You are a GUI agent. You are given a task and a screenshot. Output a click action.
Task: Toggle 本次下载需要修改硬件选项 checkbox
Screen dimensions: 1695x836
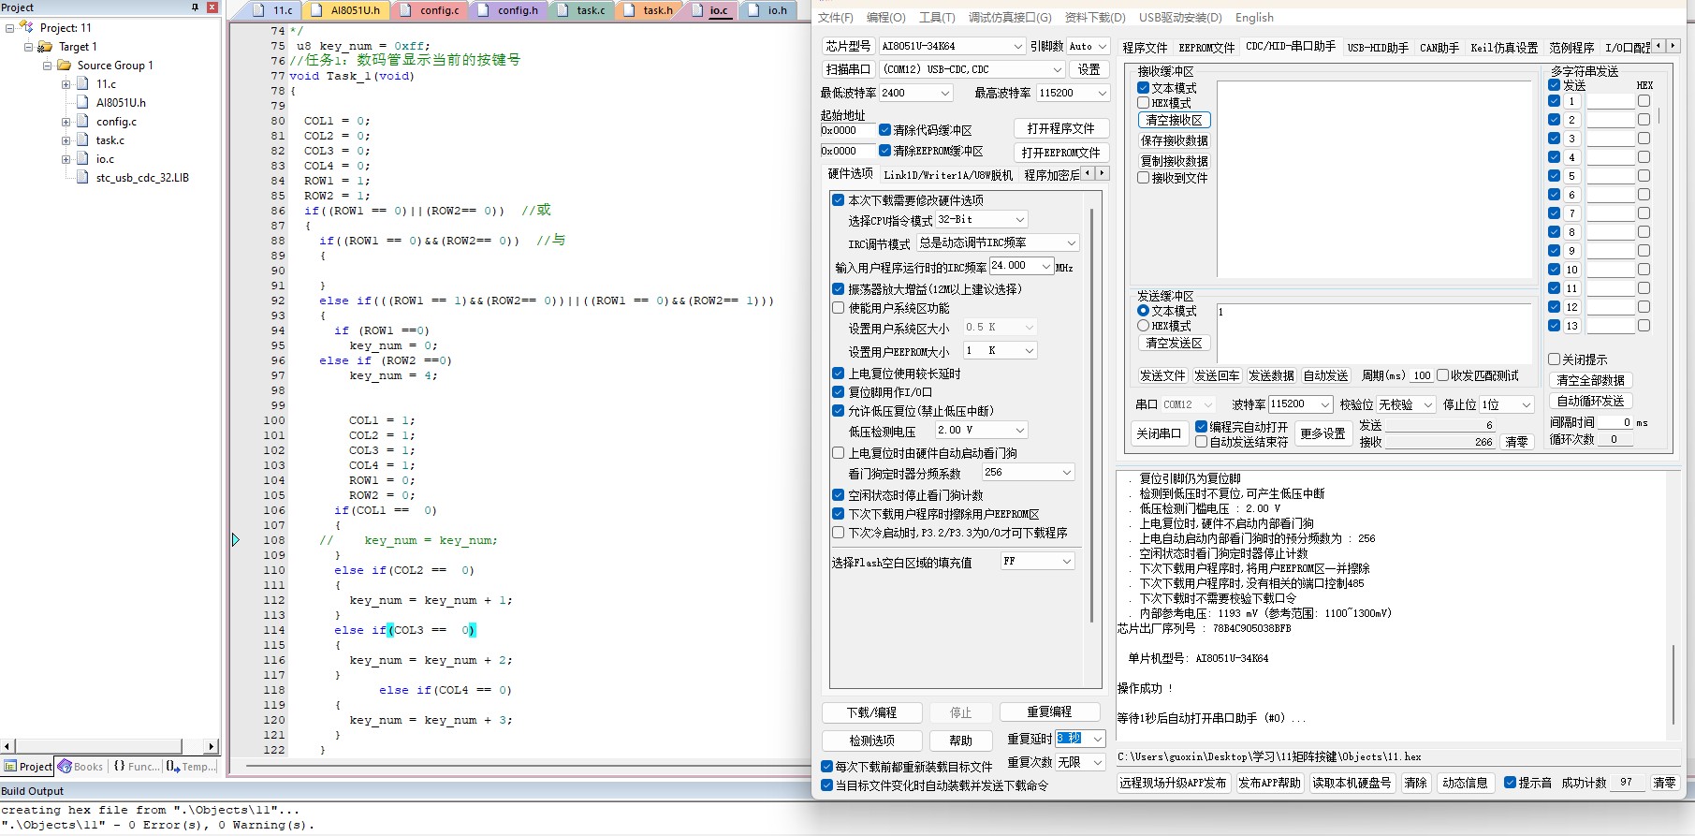tap(839, 200)
